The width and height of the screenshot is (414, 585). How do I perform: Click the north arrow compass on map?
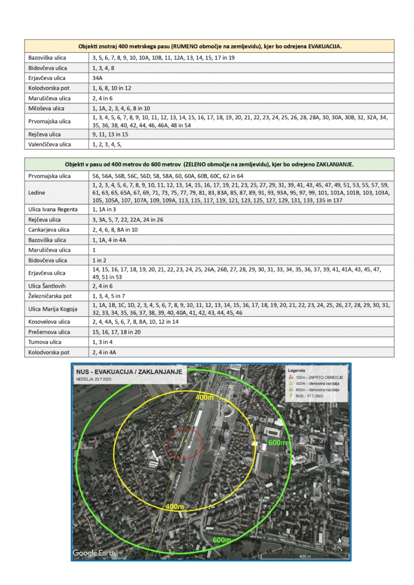click(x=339, y=545)
